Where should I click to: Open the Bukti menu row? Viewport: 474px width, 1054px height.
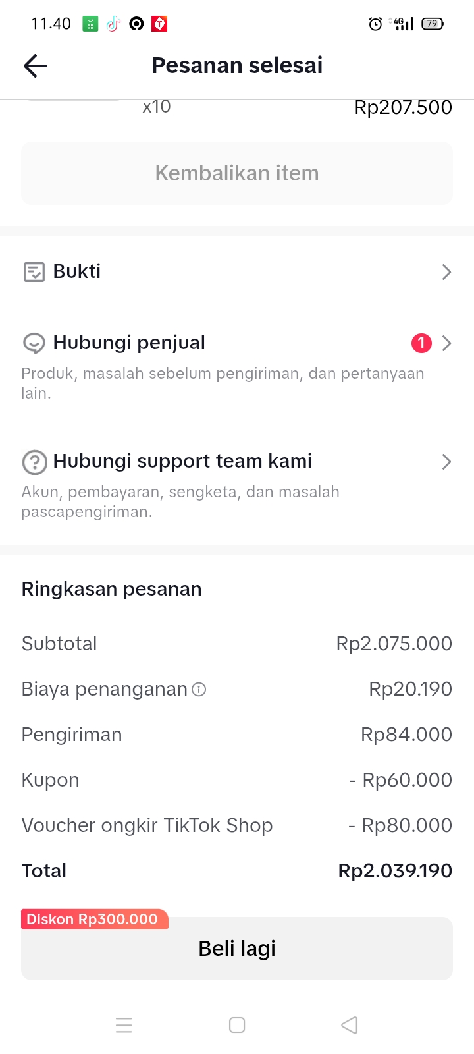[237, 272]
